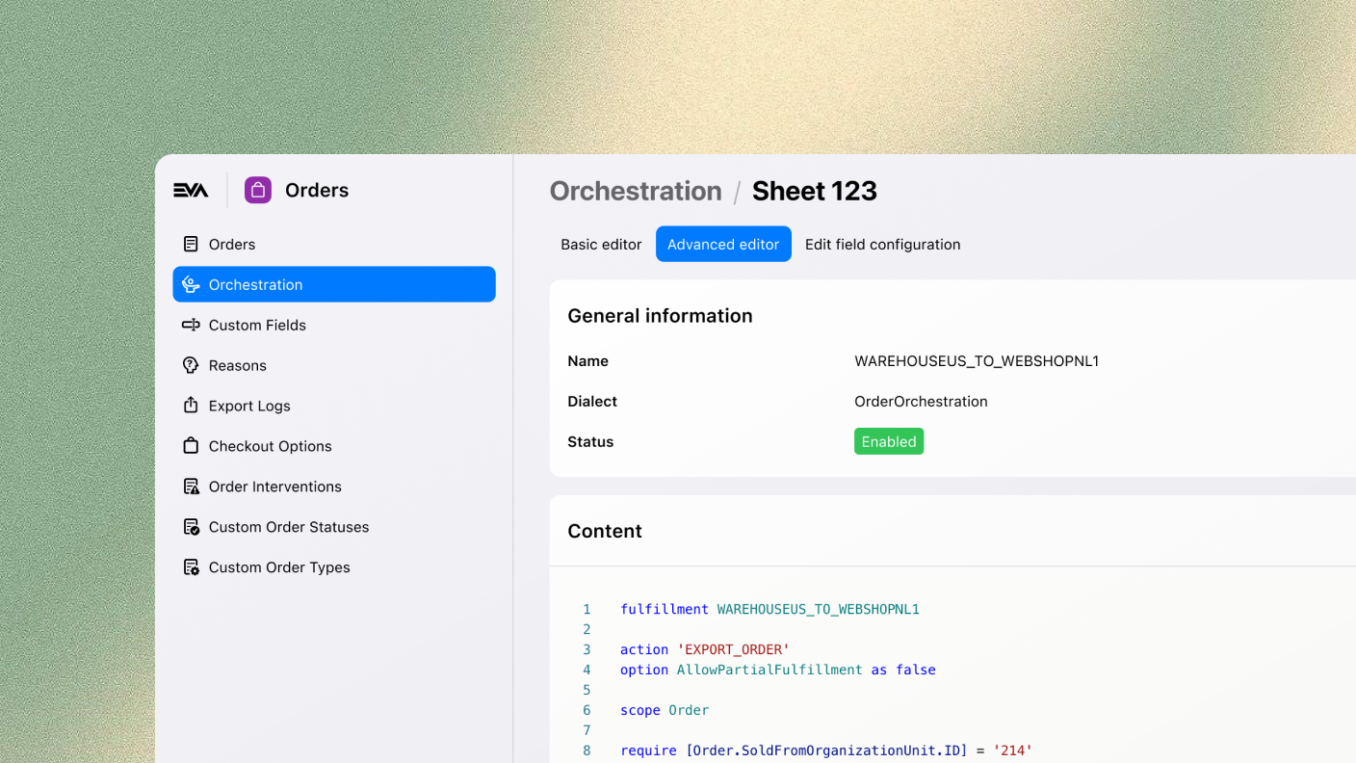The width and height of the screenshot is (1356, 763).
Task: Go to Reasons page
Action: pos(334,366)
